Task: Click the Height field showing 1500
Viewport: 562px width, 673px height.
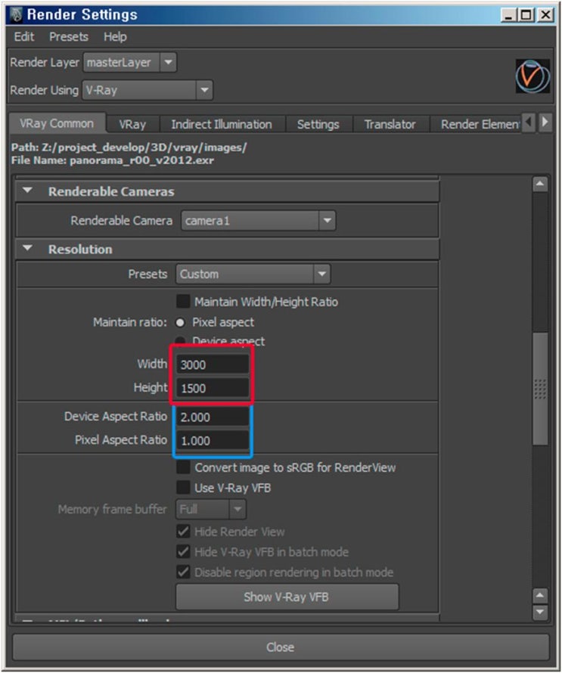Action: (x=213, y=389)
